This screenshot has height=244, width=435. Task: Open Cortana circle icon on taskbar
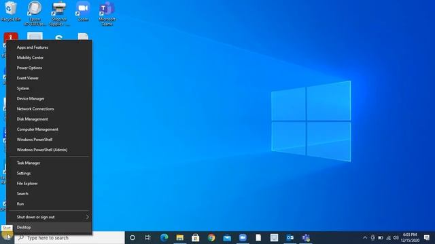pos(133,238)
